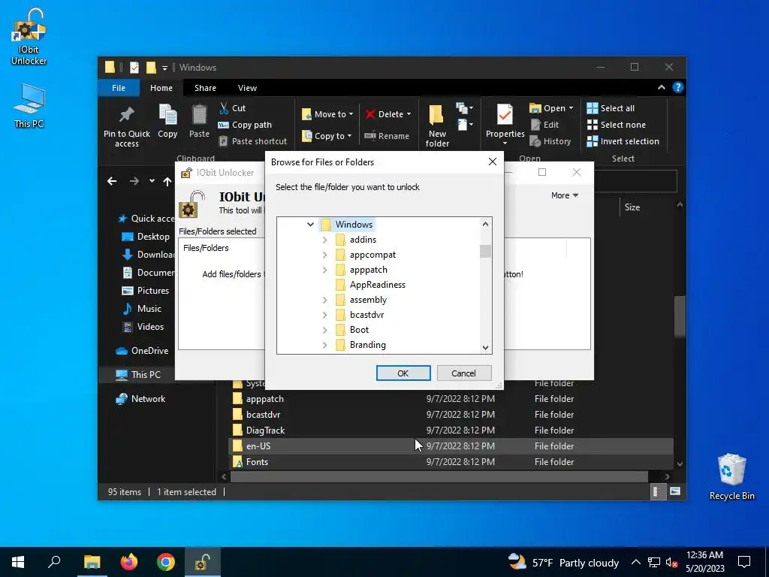This screenshot has width=769, height=577.
Task: Switch to the View tab
Action: click(x=247, y=88)
